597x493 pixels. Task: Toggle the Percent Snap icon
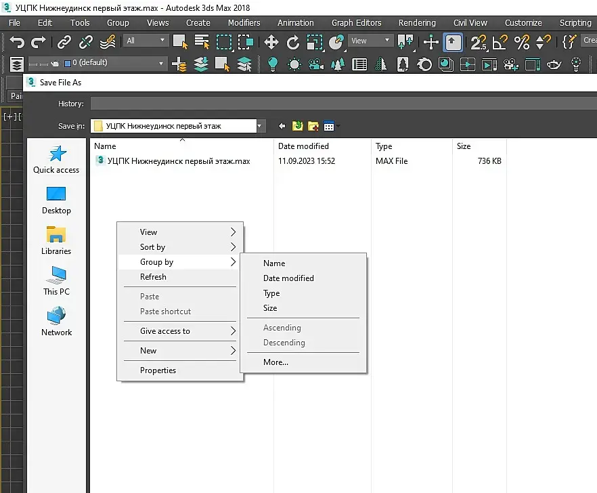coord(521,42)
